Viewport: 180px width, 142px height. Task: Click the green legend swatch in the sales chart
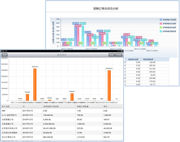point(161,27)
